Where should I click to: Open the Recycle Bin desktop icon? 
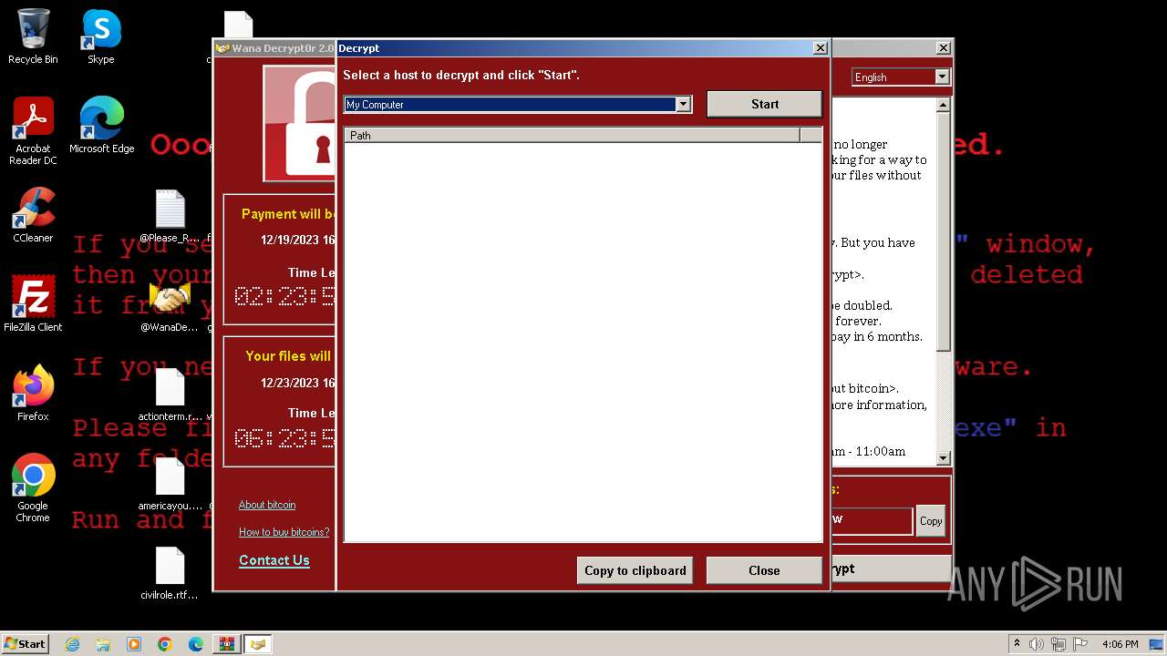coord(33,36)
